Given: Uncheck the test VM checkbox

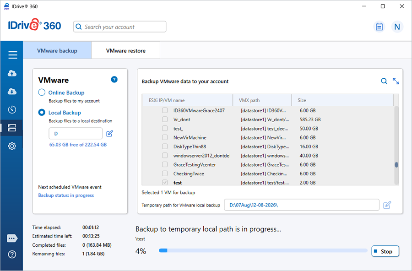Looking at the screenshot, I should click(165, 182).
